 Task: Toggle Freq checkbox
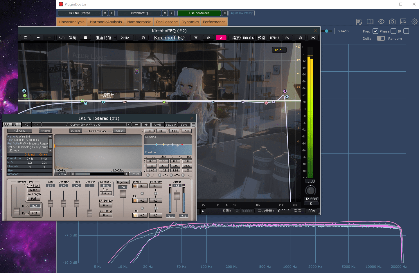[375, 31]
